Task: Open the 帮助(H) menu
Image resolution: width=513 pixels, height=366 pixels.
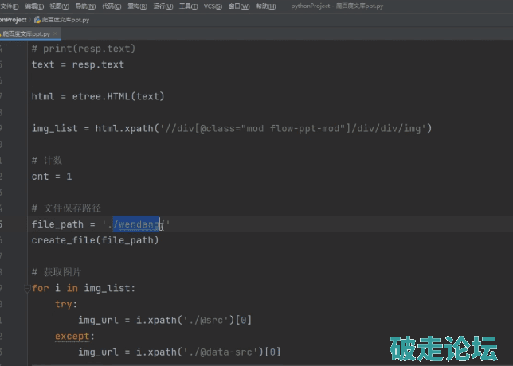Action: point(264,6)
